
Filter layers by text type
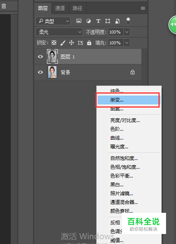point(98,21)
